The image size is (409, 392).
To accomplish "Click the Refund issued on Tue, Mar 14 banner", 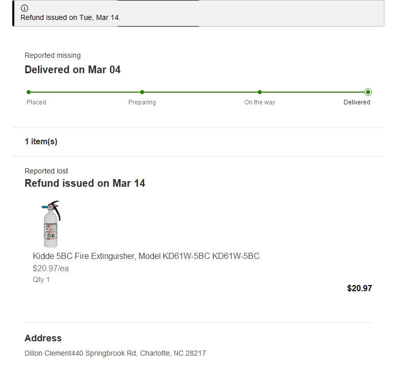I will point(198,13).
